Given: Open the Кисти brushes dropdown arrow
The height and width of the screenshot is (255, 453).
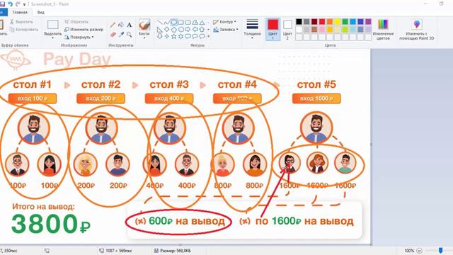Looking at the screenshot, I should (x=144, y=38).
